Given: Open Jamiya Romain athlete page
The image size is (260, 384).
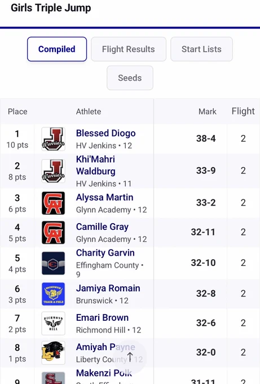Looking at the screenshot, I should tap(108, 288).
